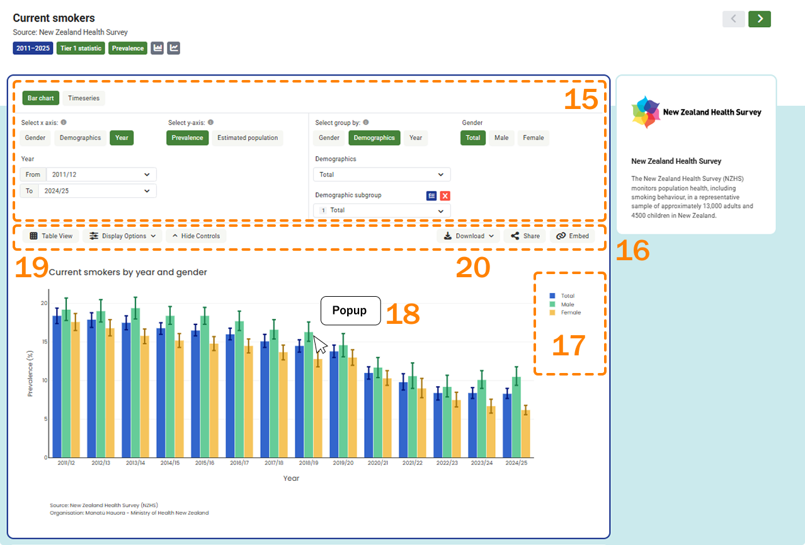
Task: Open the Demographics Total dropdown
Action: (x=382, y=175)
